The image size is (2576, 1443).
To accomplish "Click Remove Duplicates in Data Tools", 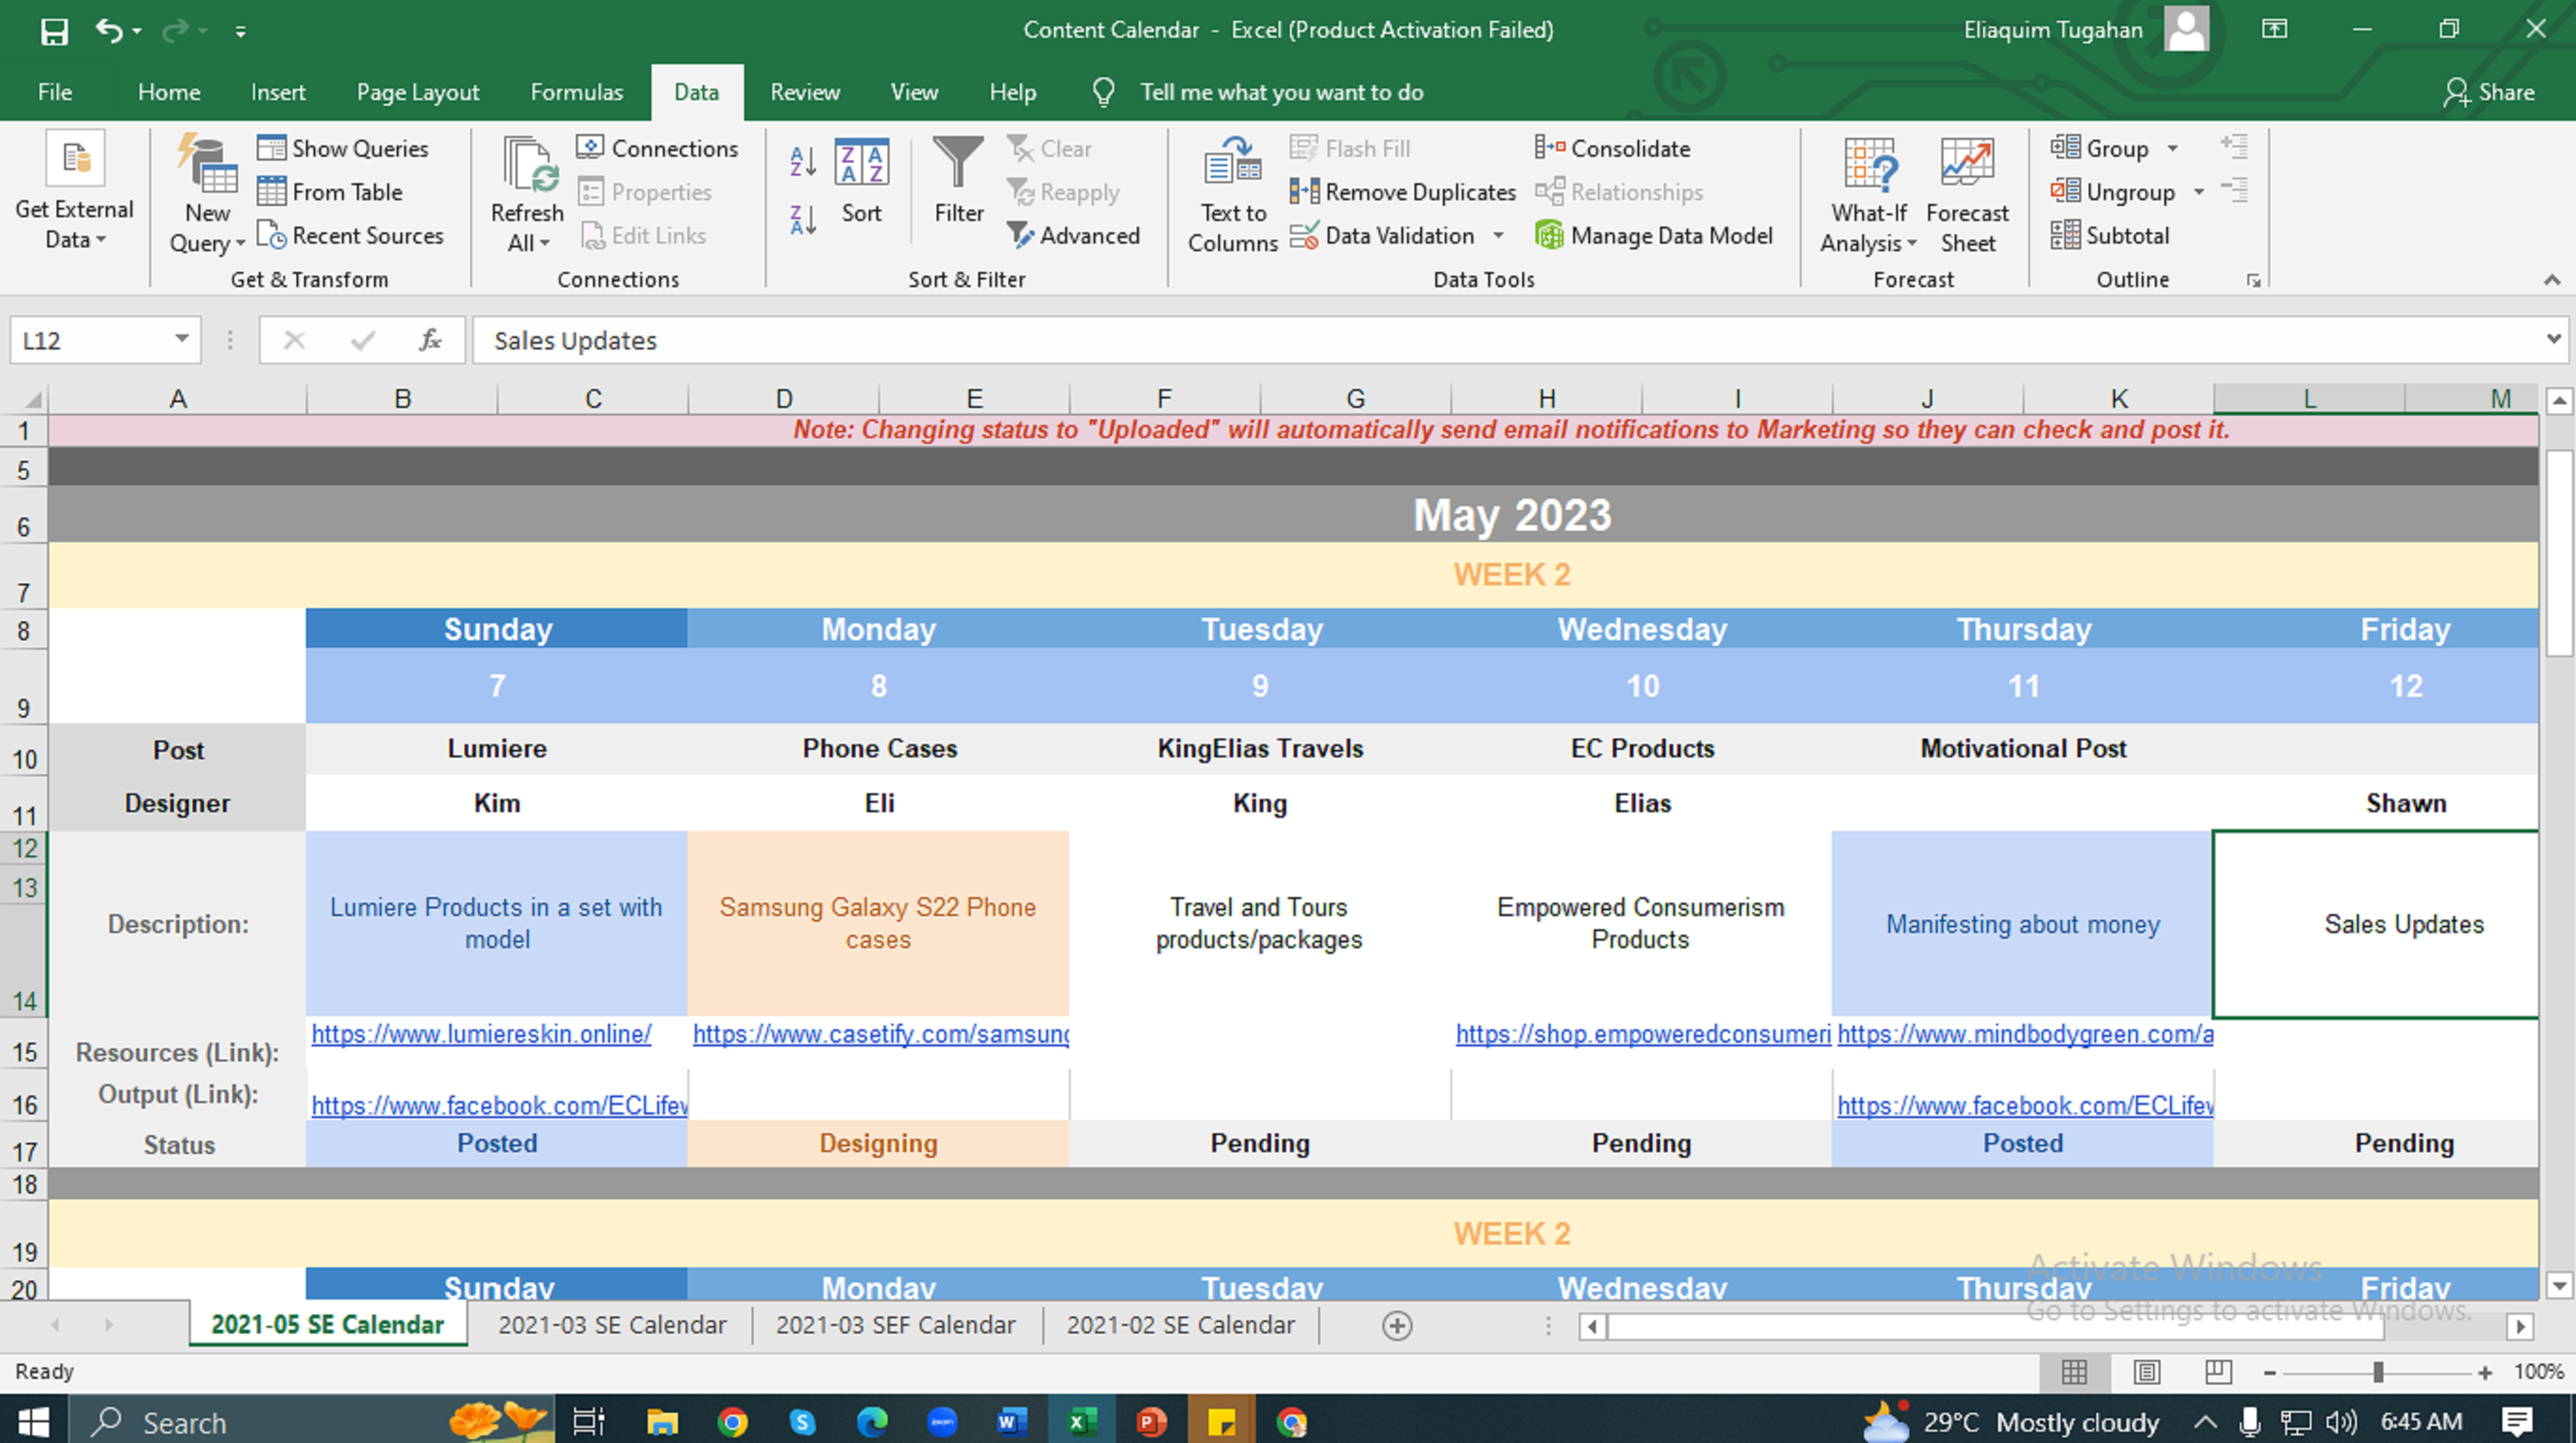I will point(1403,192).
